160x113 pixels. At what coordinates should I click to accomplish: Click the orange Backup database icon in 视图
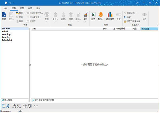[101, 14]
